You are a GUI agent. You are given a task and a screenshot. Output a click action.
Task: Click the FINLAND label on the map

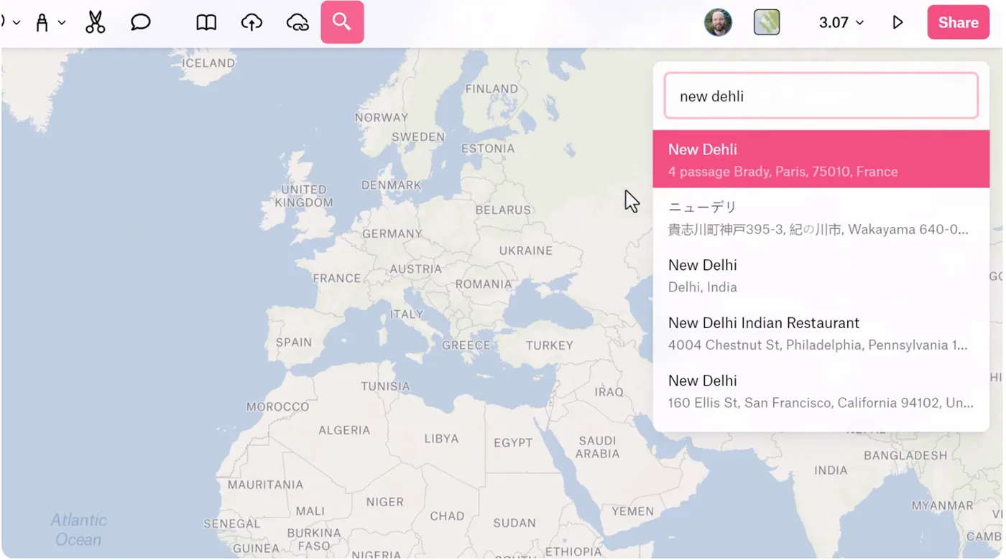click(492, 89)
